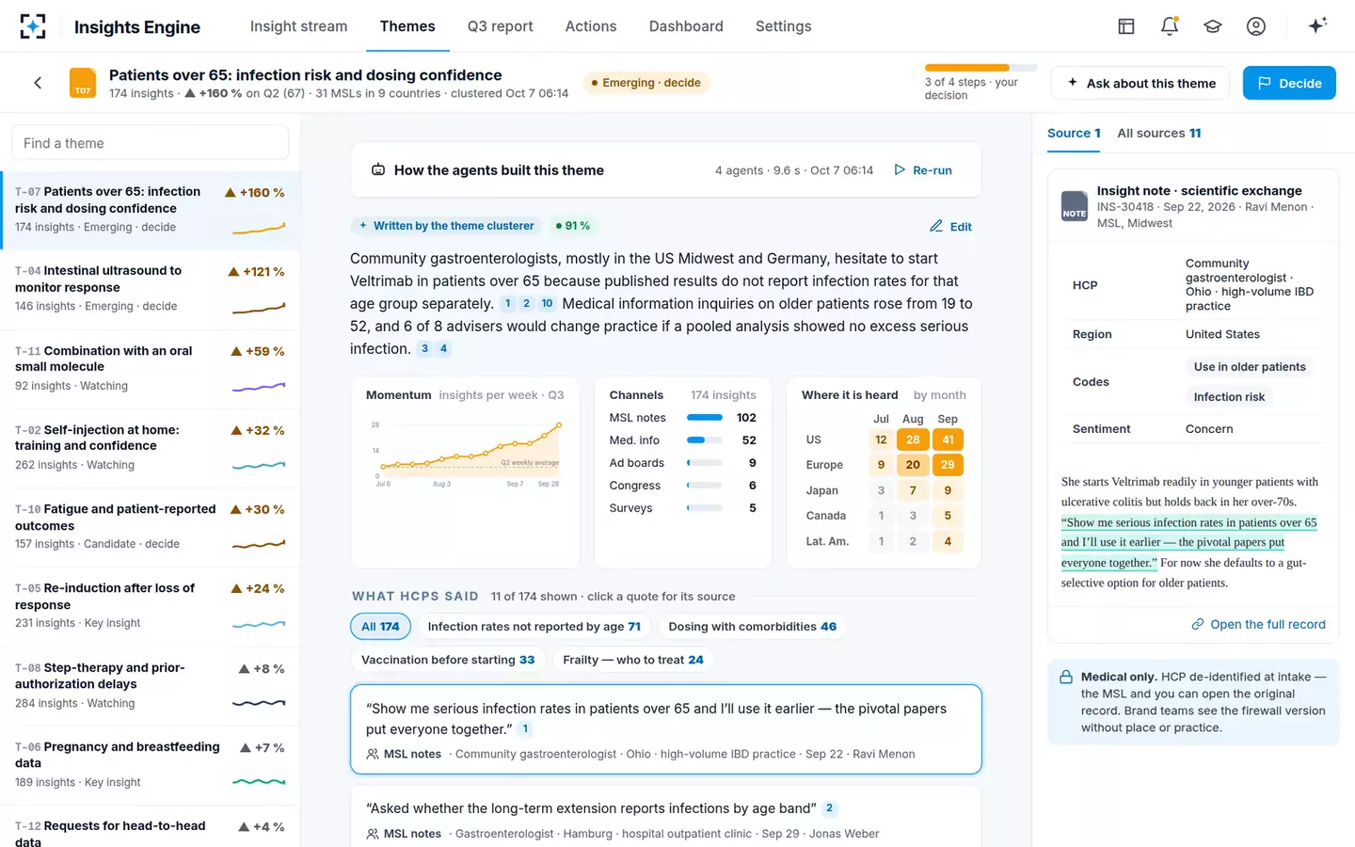Screen dimensions: 1355x847
Task: Expand How the agents built this theme
Action: point(665,170)
